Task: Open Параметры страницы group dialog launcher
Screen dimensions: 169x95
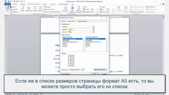Action: (x=60, y=14)
